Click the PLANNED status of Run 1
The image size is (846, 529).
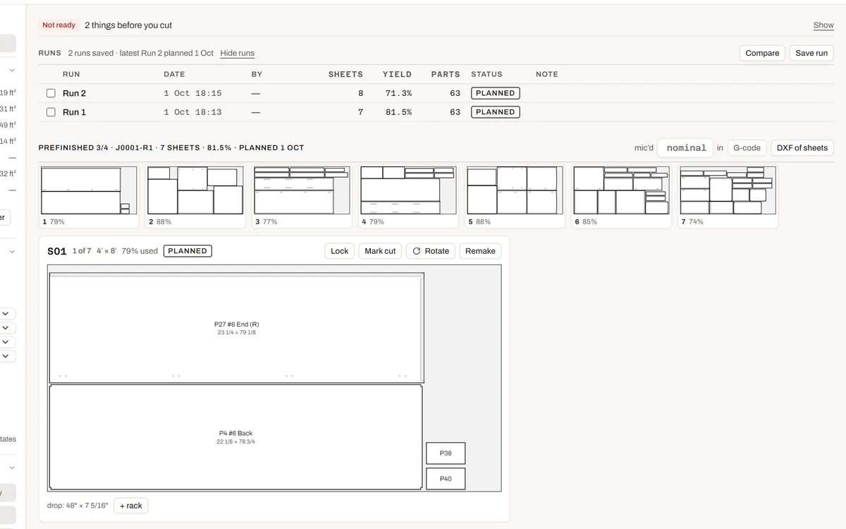496,112
